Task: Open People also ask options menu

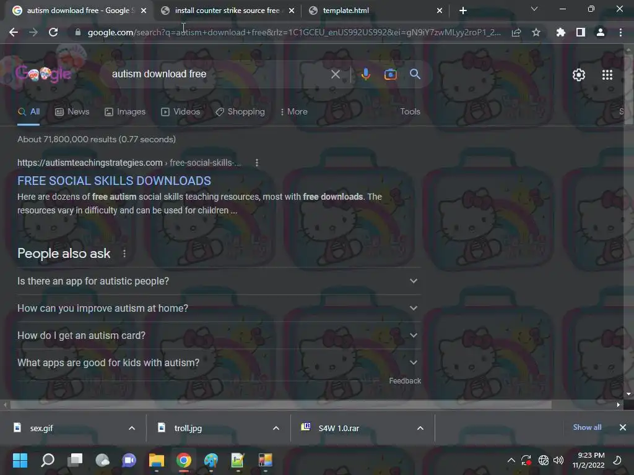Action: 124,253
